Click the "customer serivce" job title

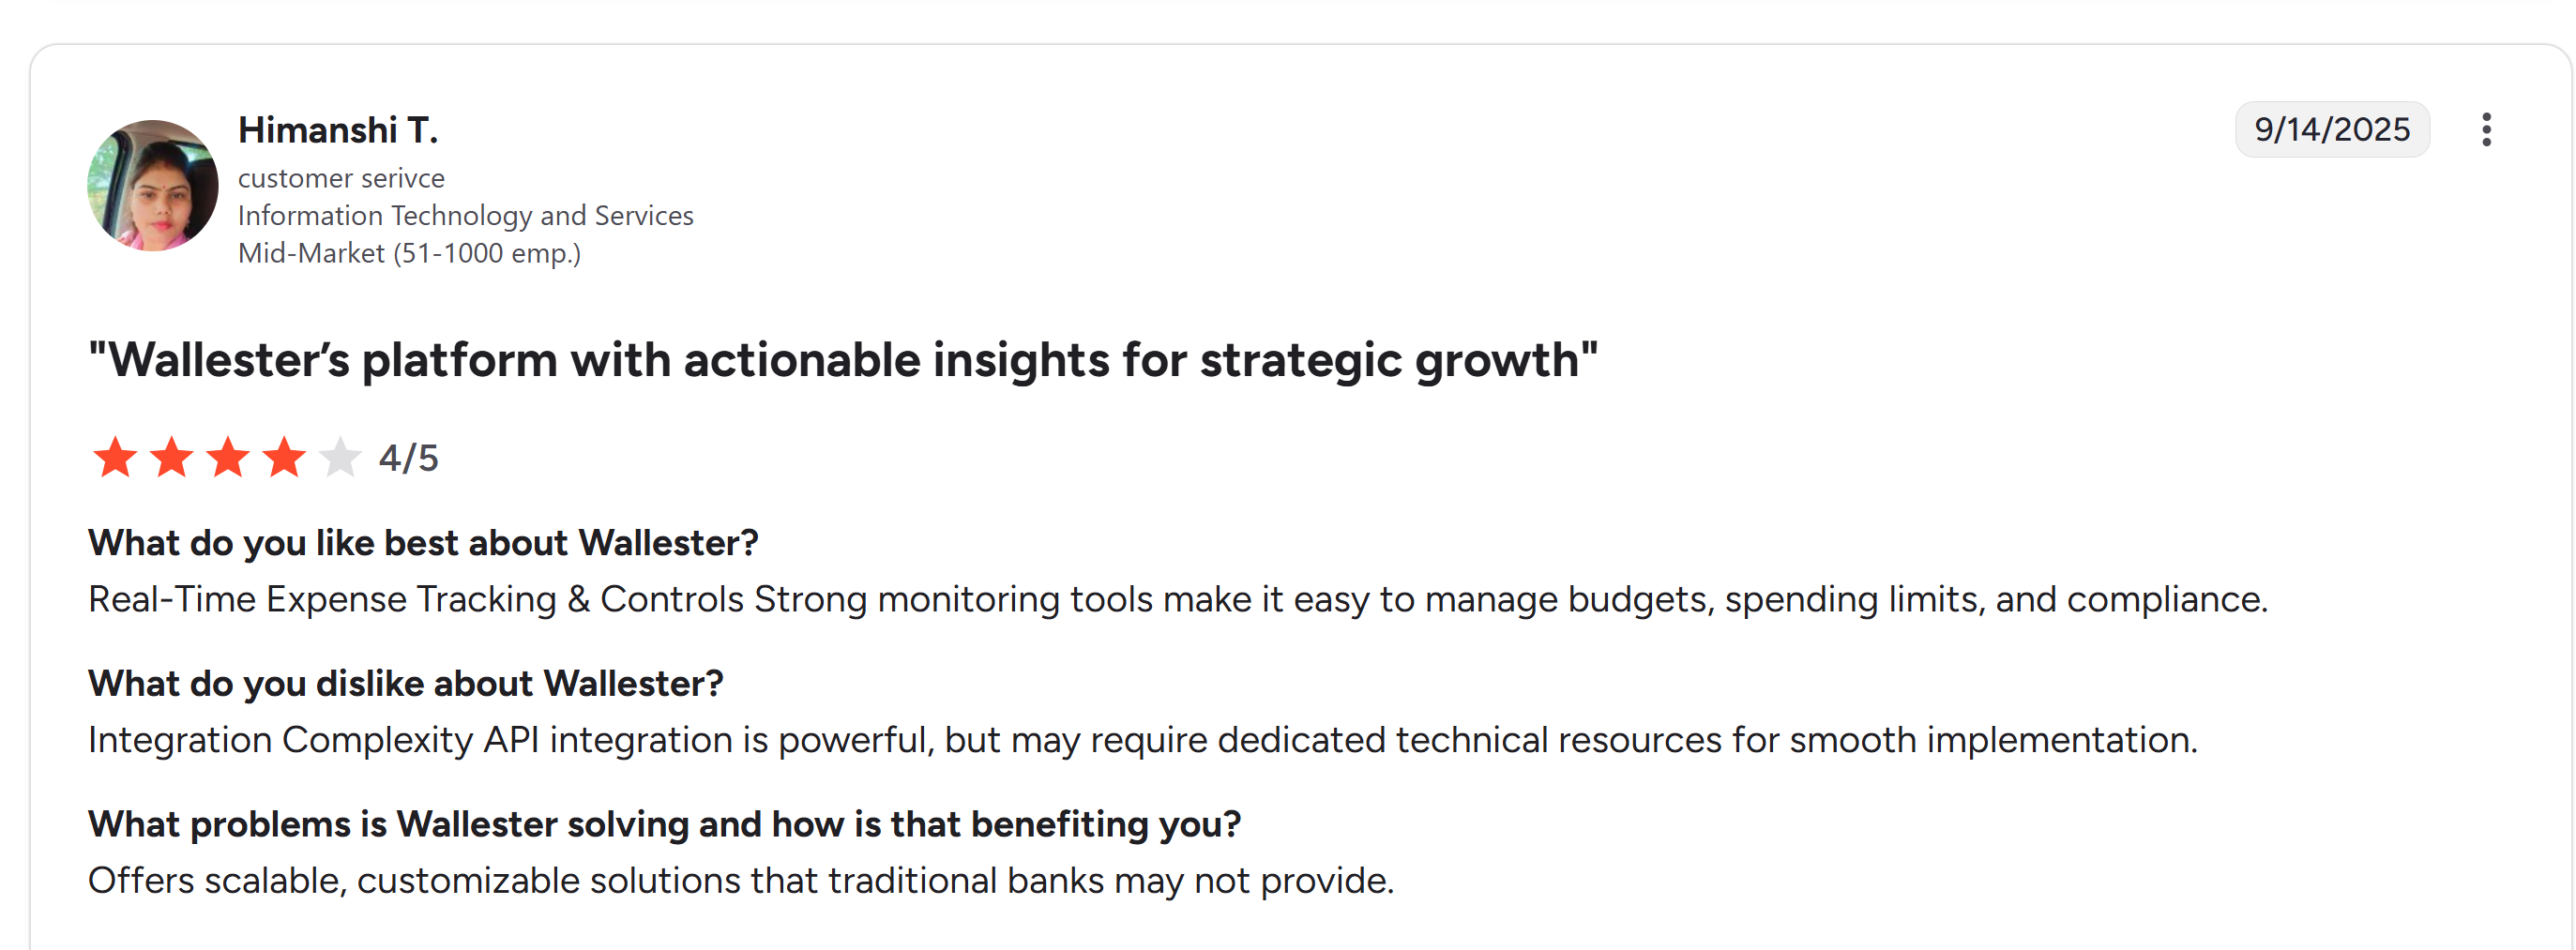point(341,178)
